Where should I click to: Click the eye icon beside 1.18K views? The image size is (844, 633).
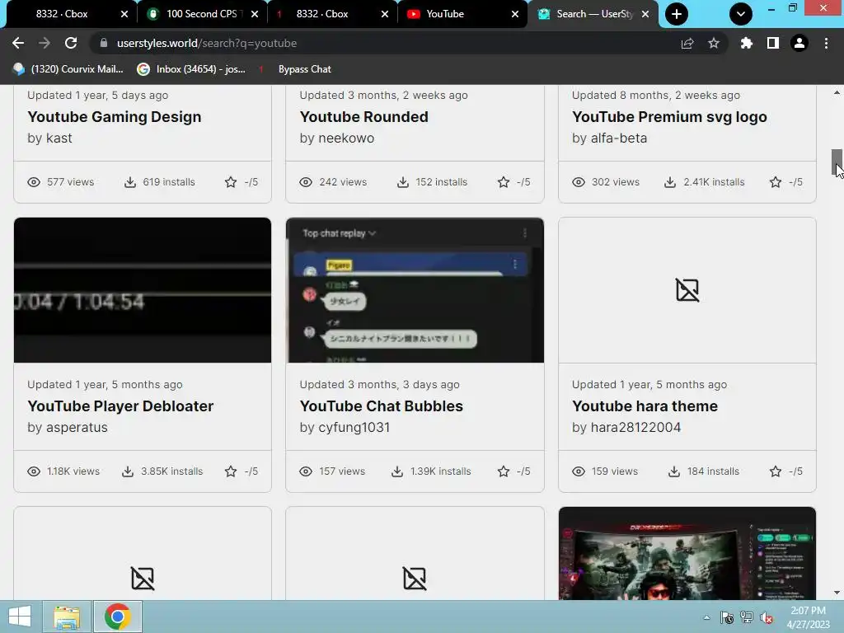pyautogui.click(x=34, y=471)
